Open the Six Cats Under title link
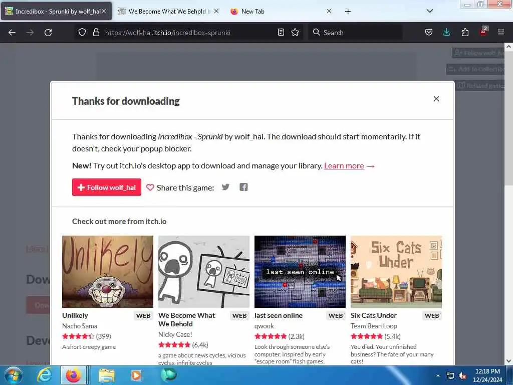 373,315
